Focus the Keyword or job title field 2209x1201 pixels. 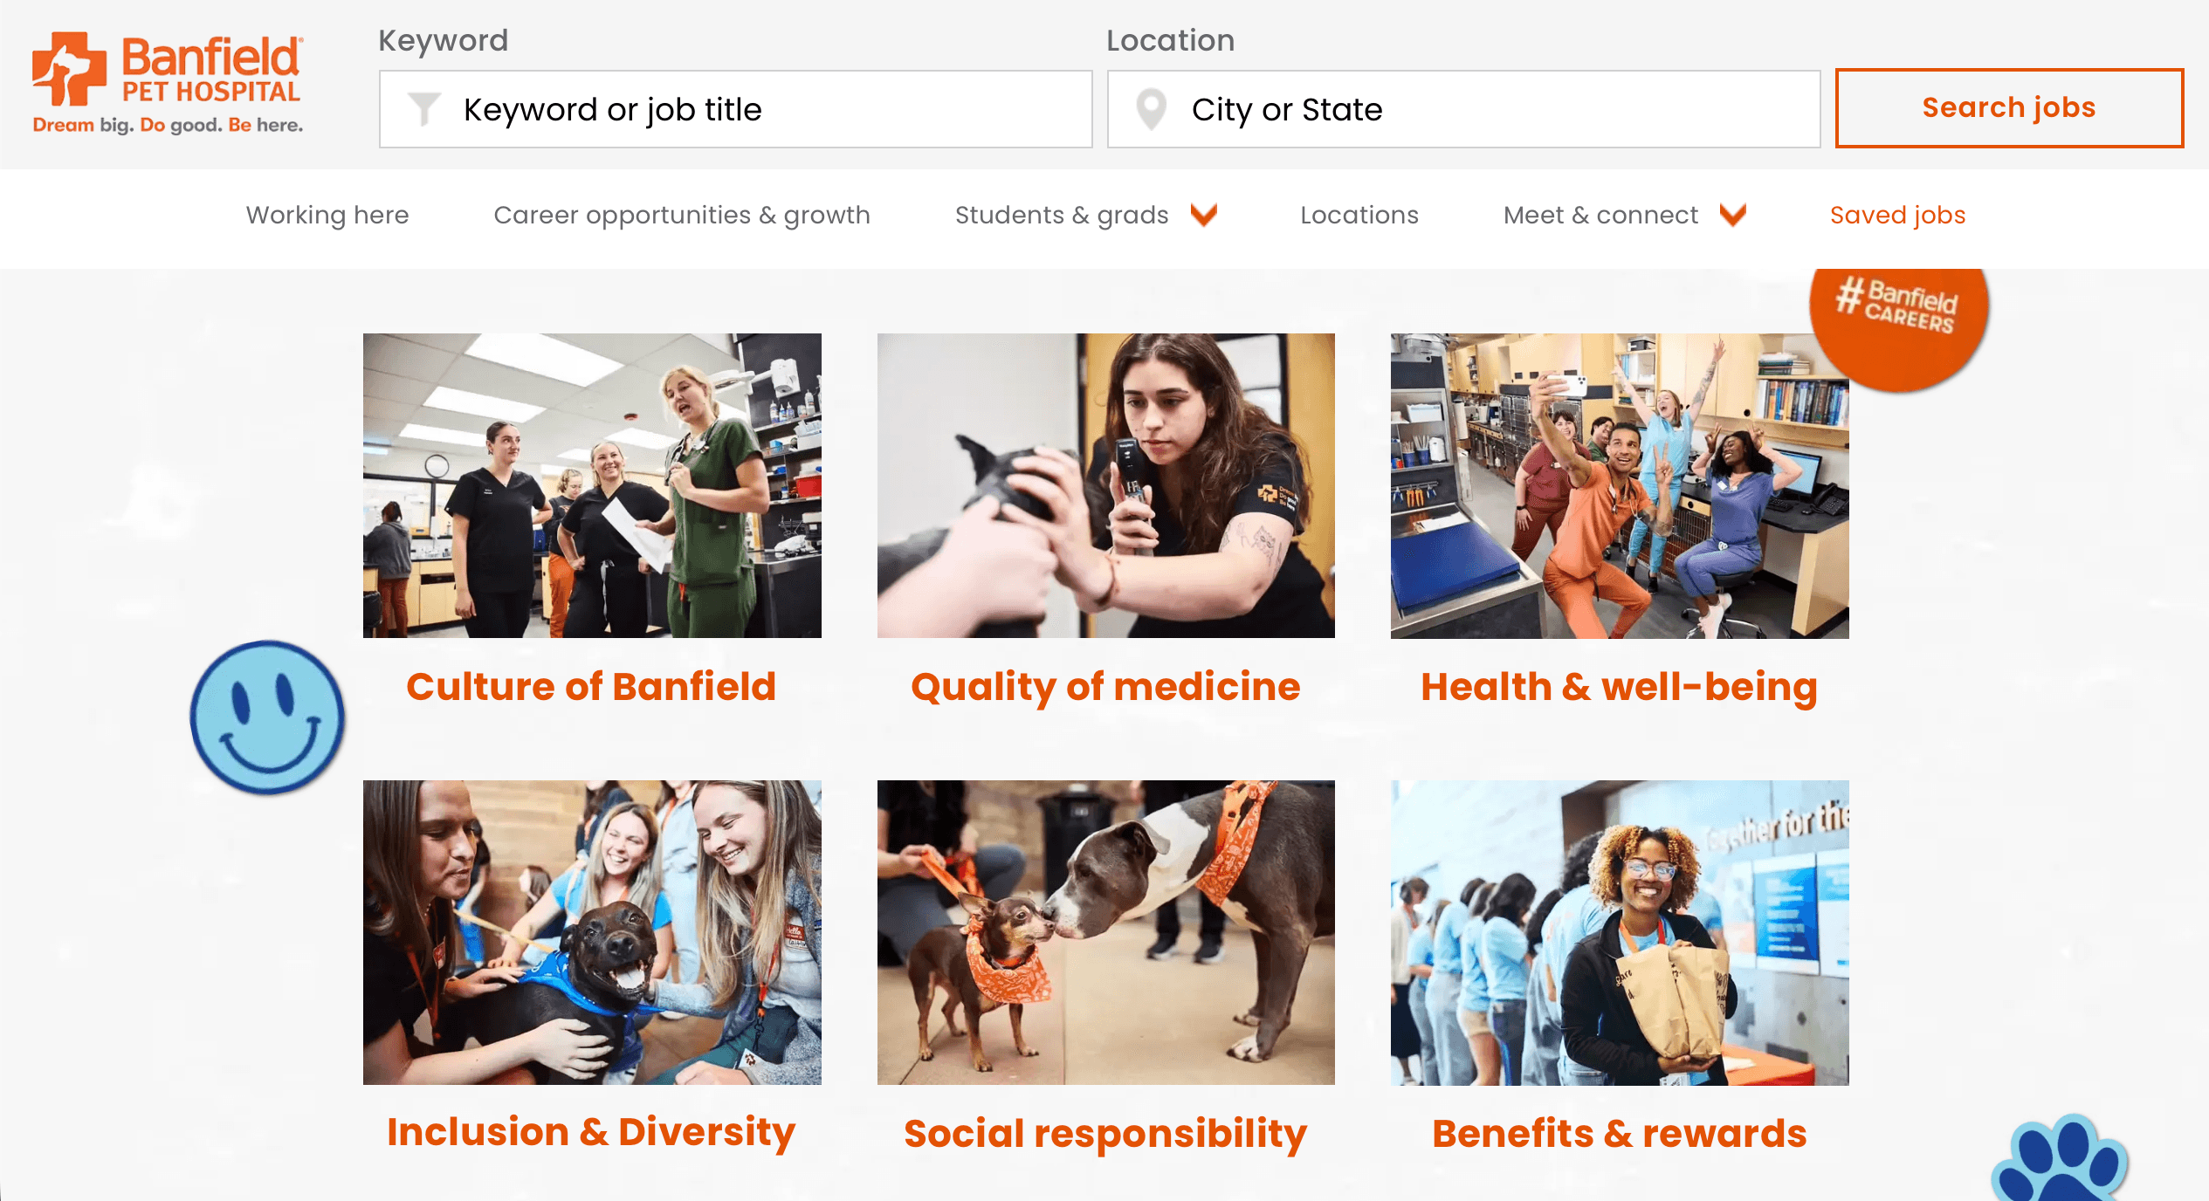click(x=735, y=109)
